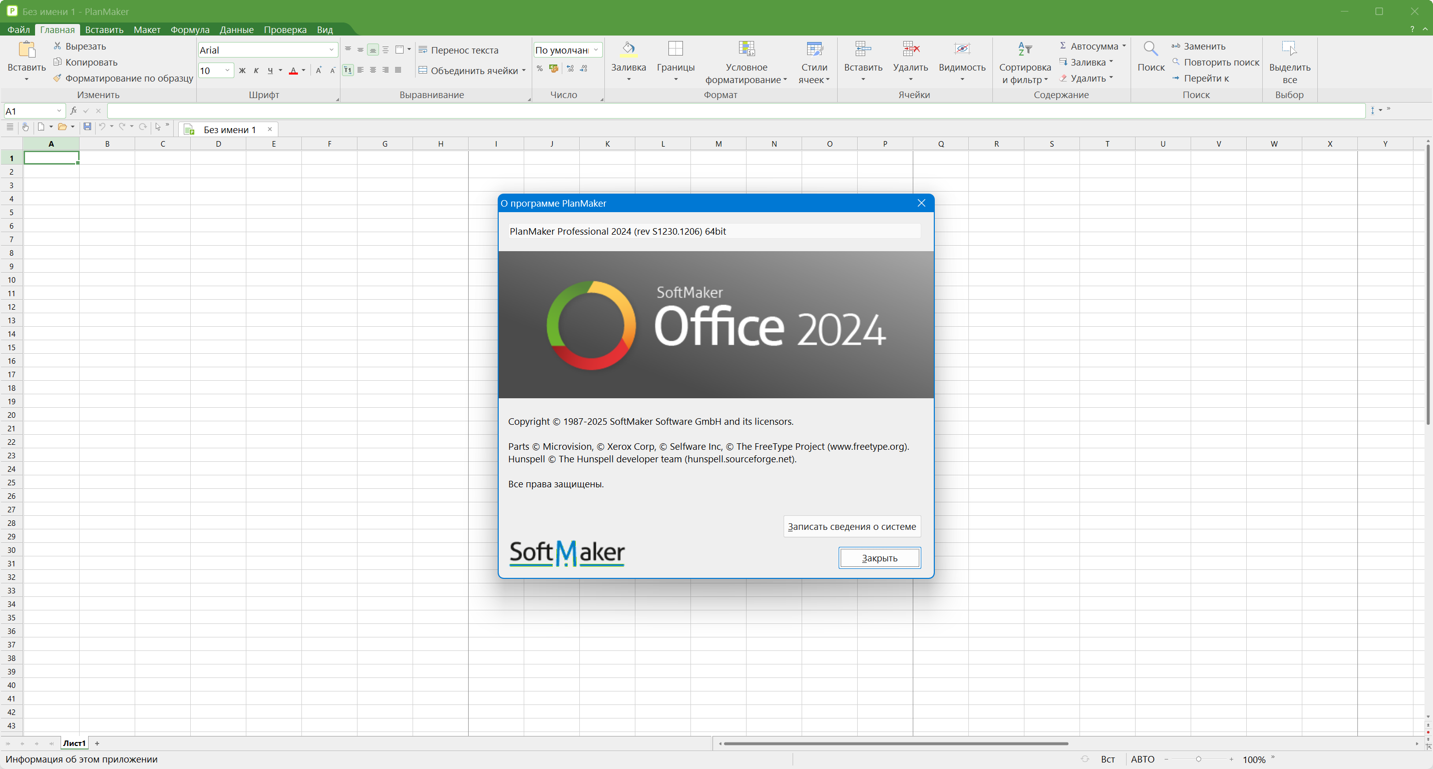Screen dimensions: 1433x769
Task: Open the Arial font name dropdown
Action: 331,50
